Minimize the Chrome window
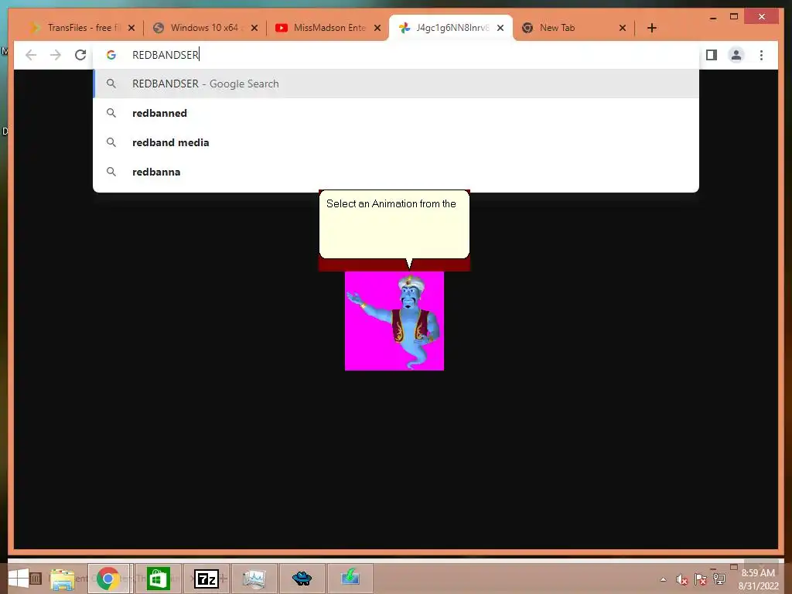Screen dimensions: 792x594 pos(712,18)
